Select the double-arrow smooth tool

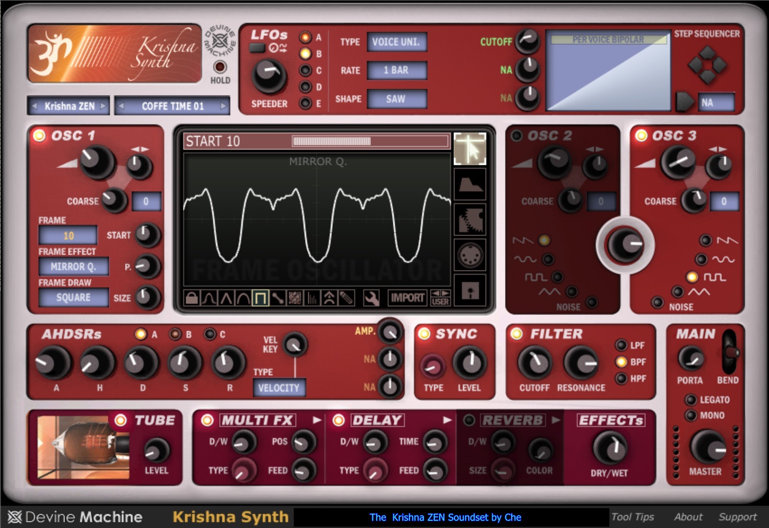click(329, 298)
